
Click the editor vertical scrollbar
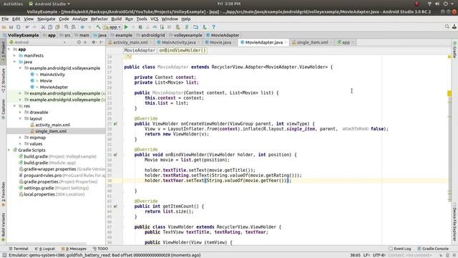pyautogui.click(x=450, y=146)
